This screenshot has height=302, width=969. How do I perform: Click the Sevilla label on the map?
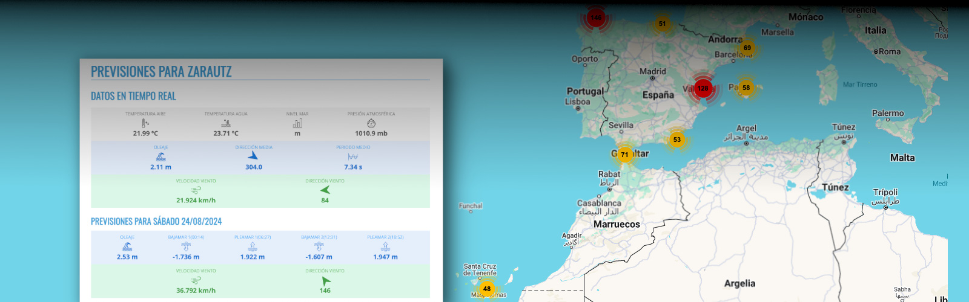pyautogui.click(x=621, y=125)
